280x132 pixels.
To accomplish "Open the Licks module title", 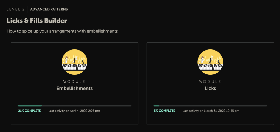I will (210, 88).
